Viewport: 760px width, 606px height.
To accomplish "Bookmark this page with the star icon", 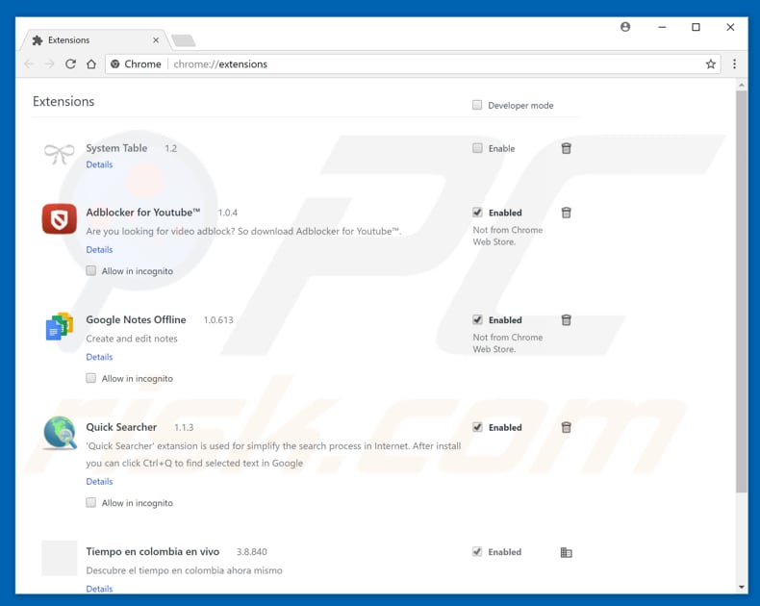I will [x=711, y=64].
